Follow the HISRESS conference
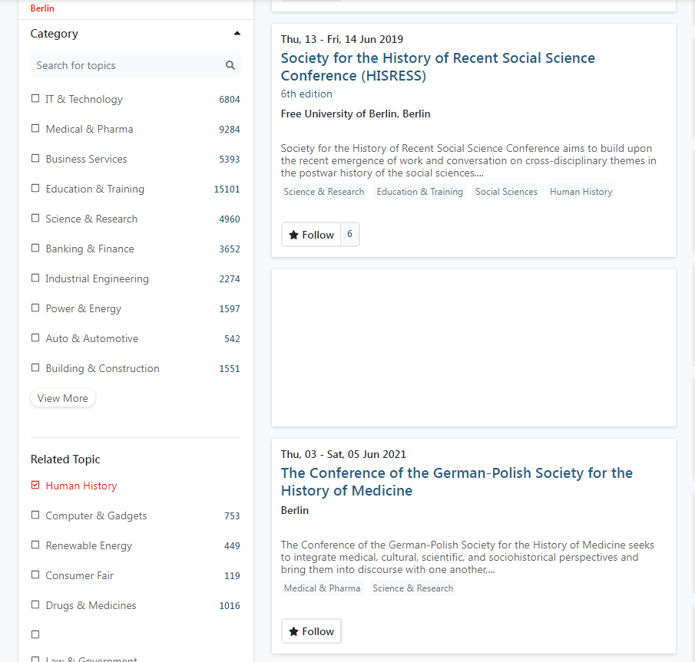Viewport: 695px width, 662px height. (x=311, y=234)
